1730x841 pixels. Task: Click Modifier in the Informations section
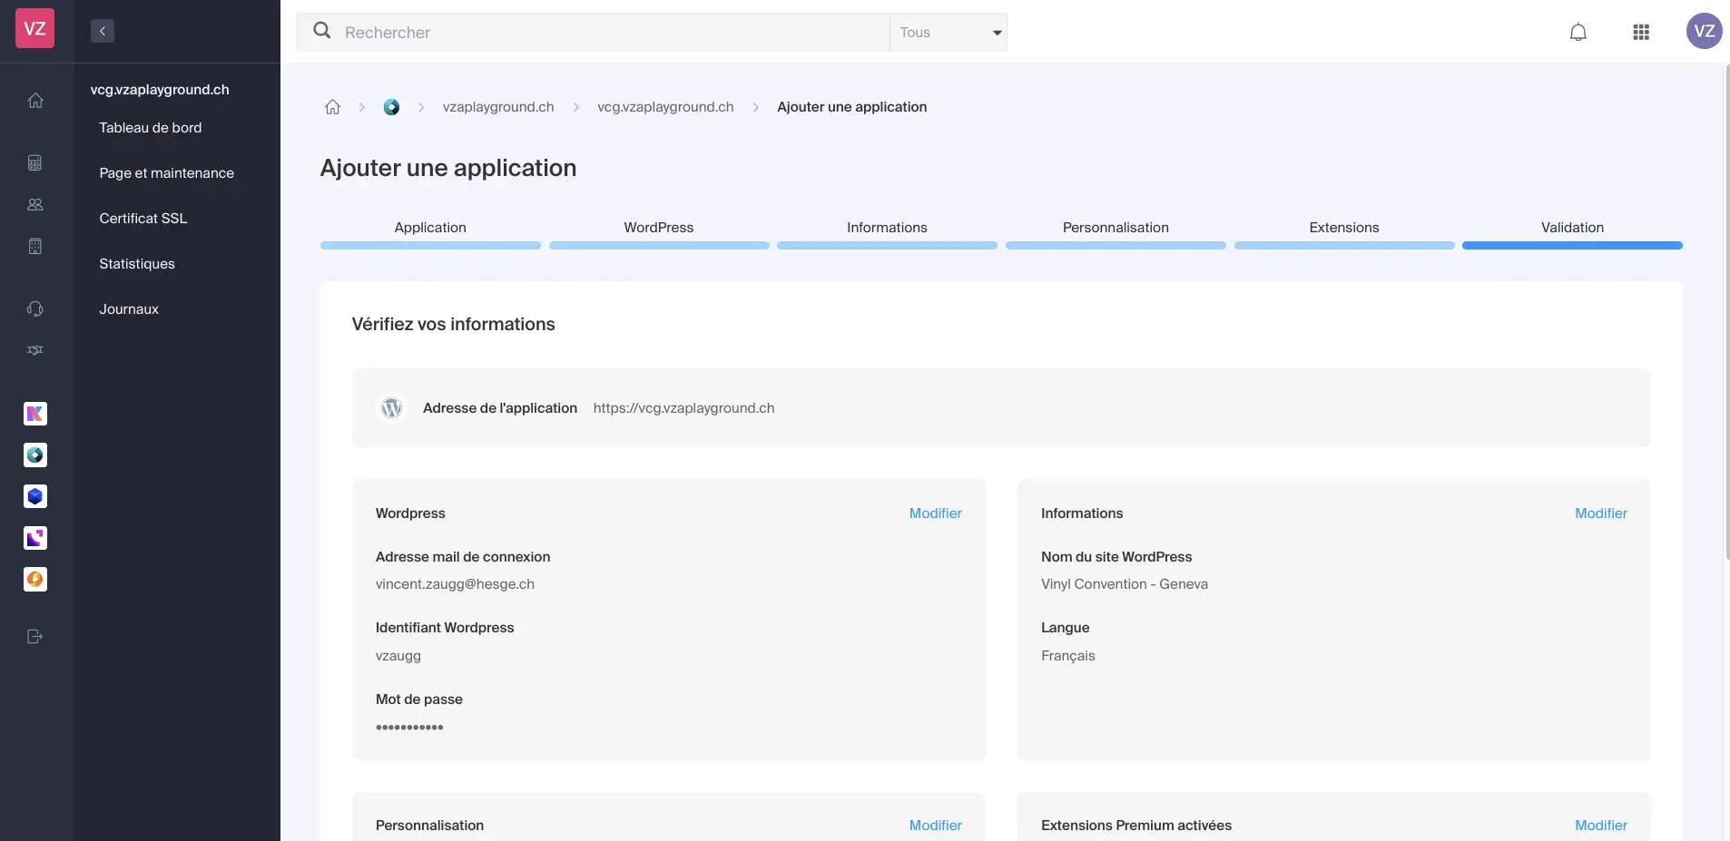coord(1600,513)
